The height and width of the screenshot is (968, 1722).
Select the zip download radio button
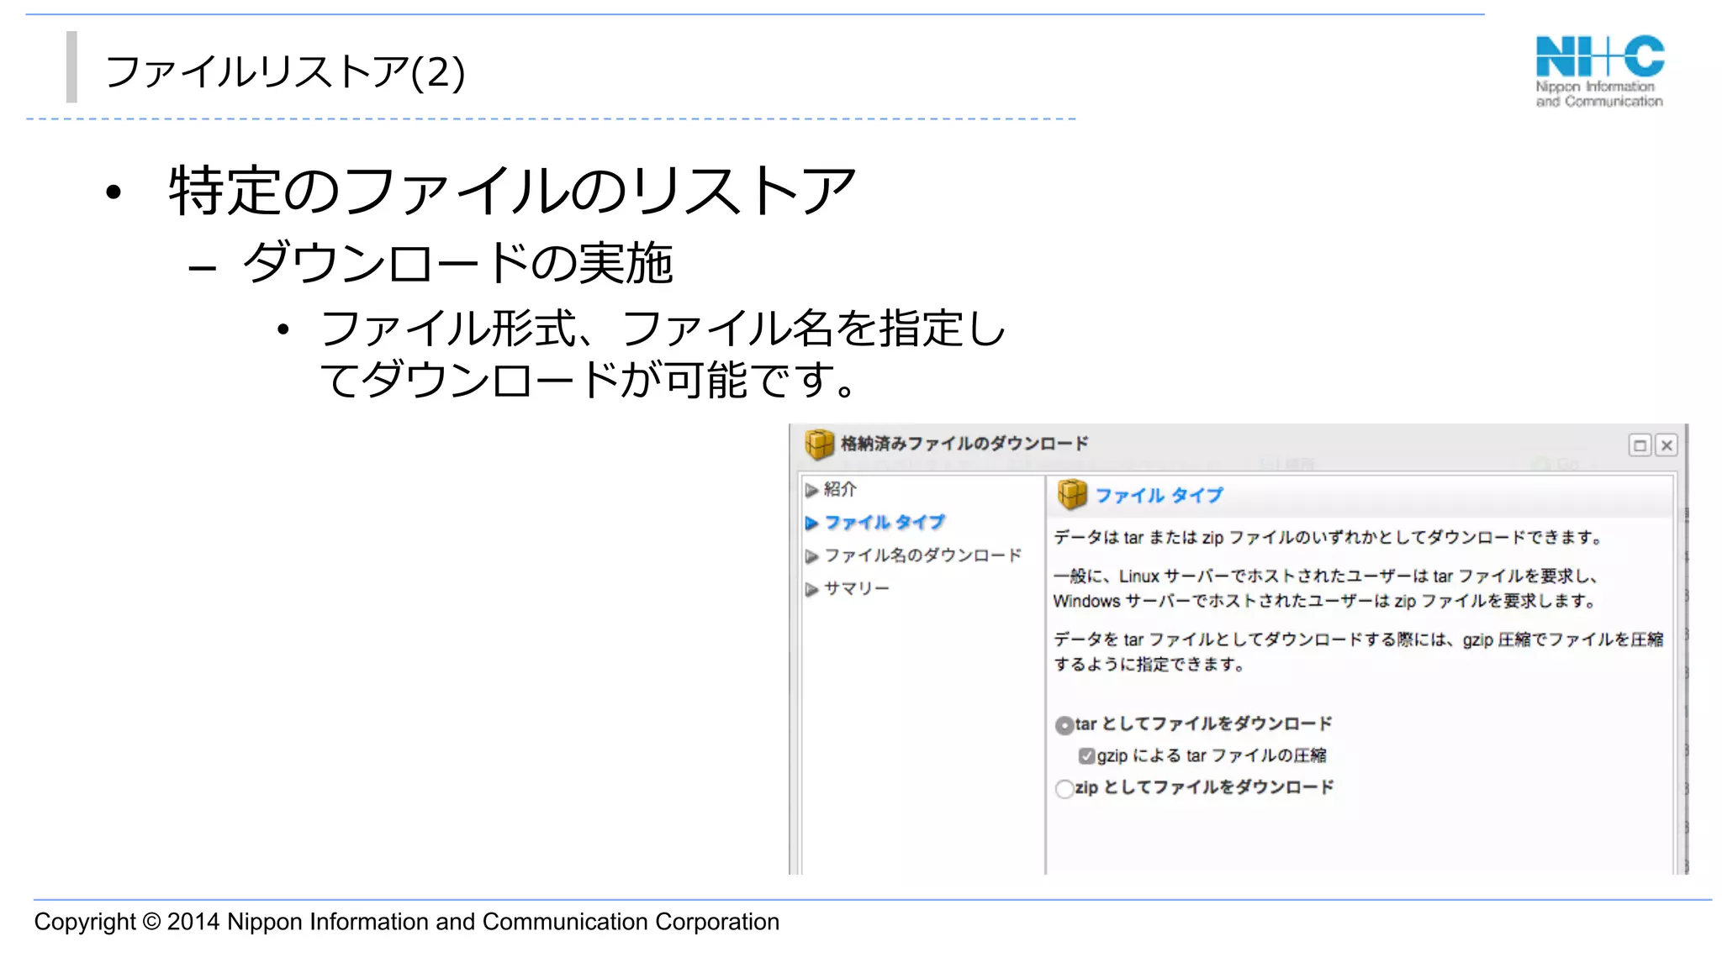pyautogui.click(x=1064, y=789)
